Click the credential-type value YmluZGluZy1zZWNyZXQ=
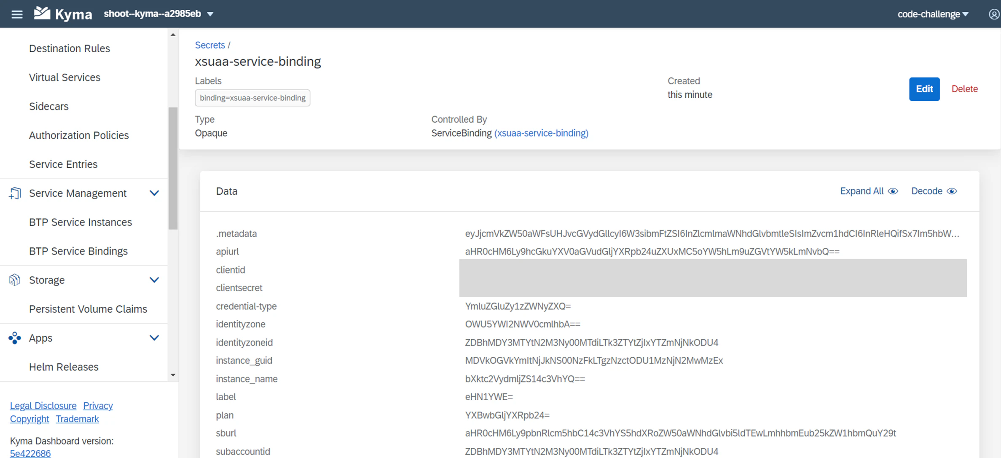The image size is (1001, 458). tap(518, 306)
